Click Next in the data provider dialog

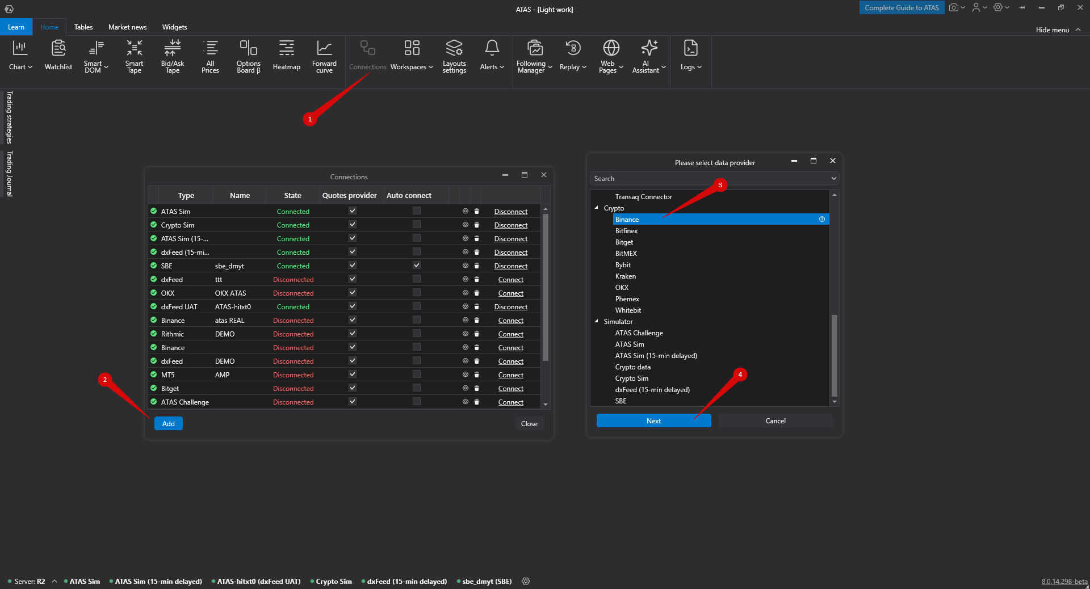click(x=653, y=420)
